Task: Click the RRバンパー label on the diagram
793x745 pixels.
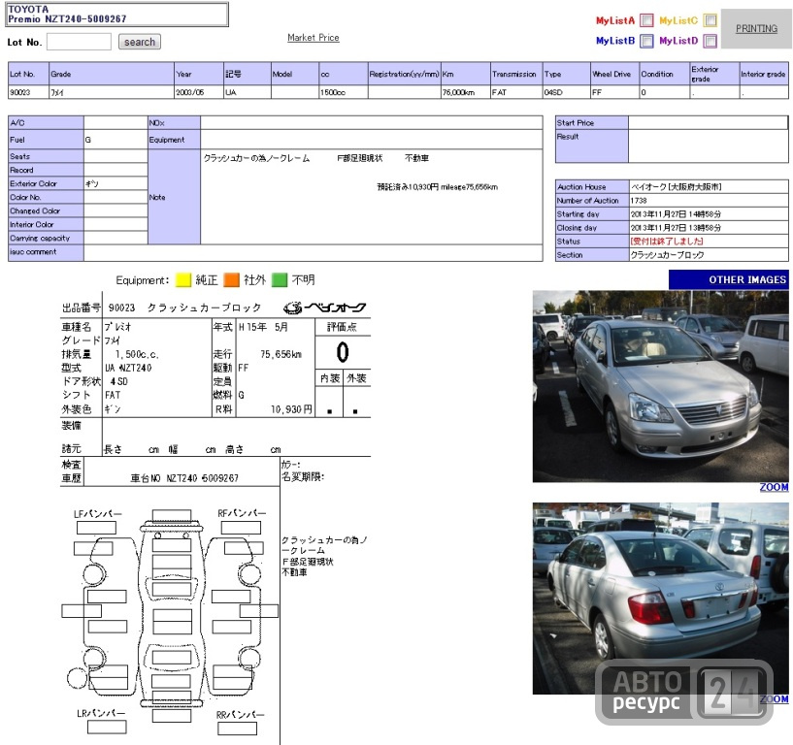Action: click(x=240, y=715)
